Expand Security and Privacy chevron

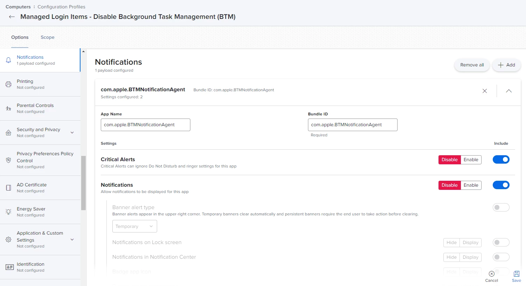(72, 133)
